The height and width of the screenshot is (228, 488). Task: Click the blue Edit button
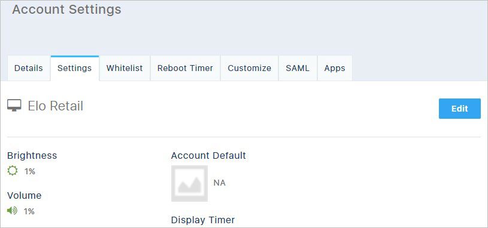click(460, 109)
